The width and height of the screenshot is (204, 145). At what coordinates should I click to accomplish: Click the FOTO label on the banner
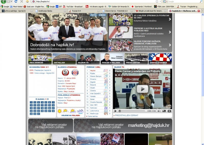[x=93, y=15]
